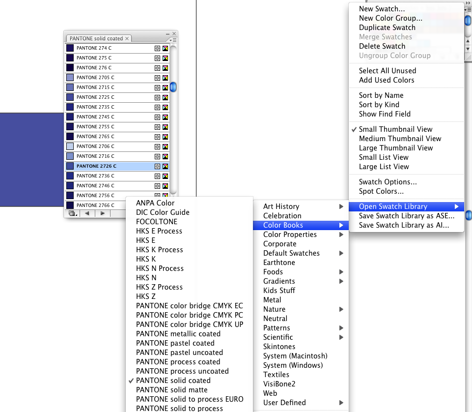Click CMYK icon in PANTONE 2765 C row
The image size is (472, 412).
pos(165,137)
